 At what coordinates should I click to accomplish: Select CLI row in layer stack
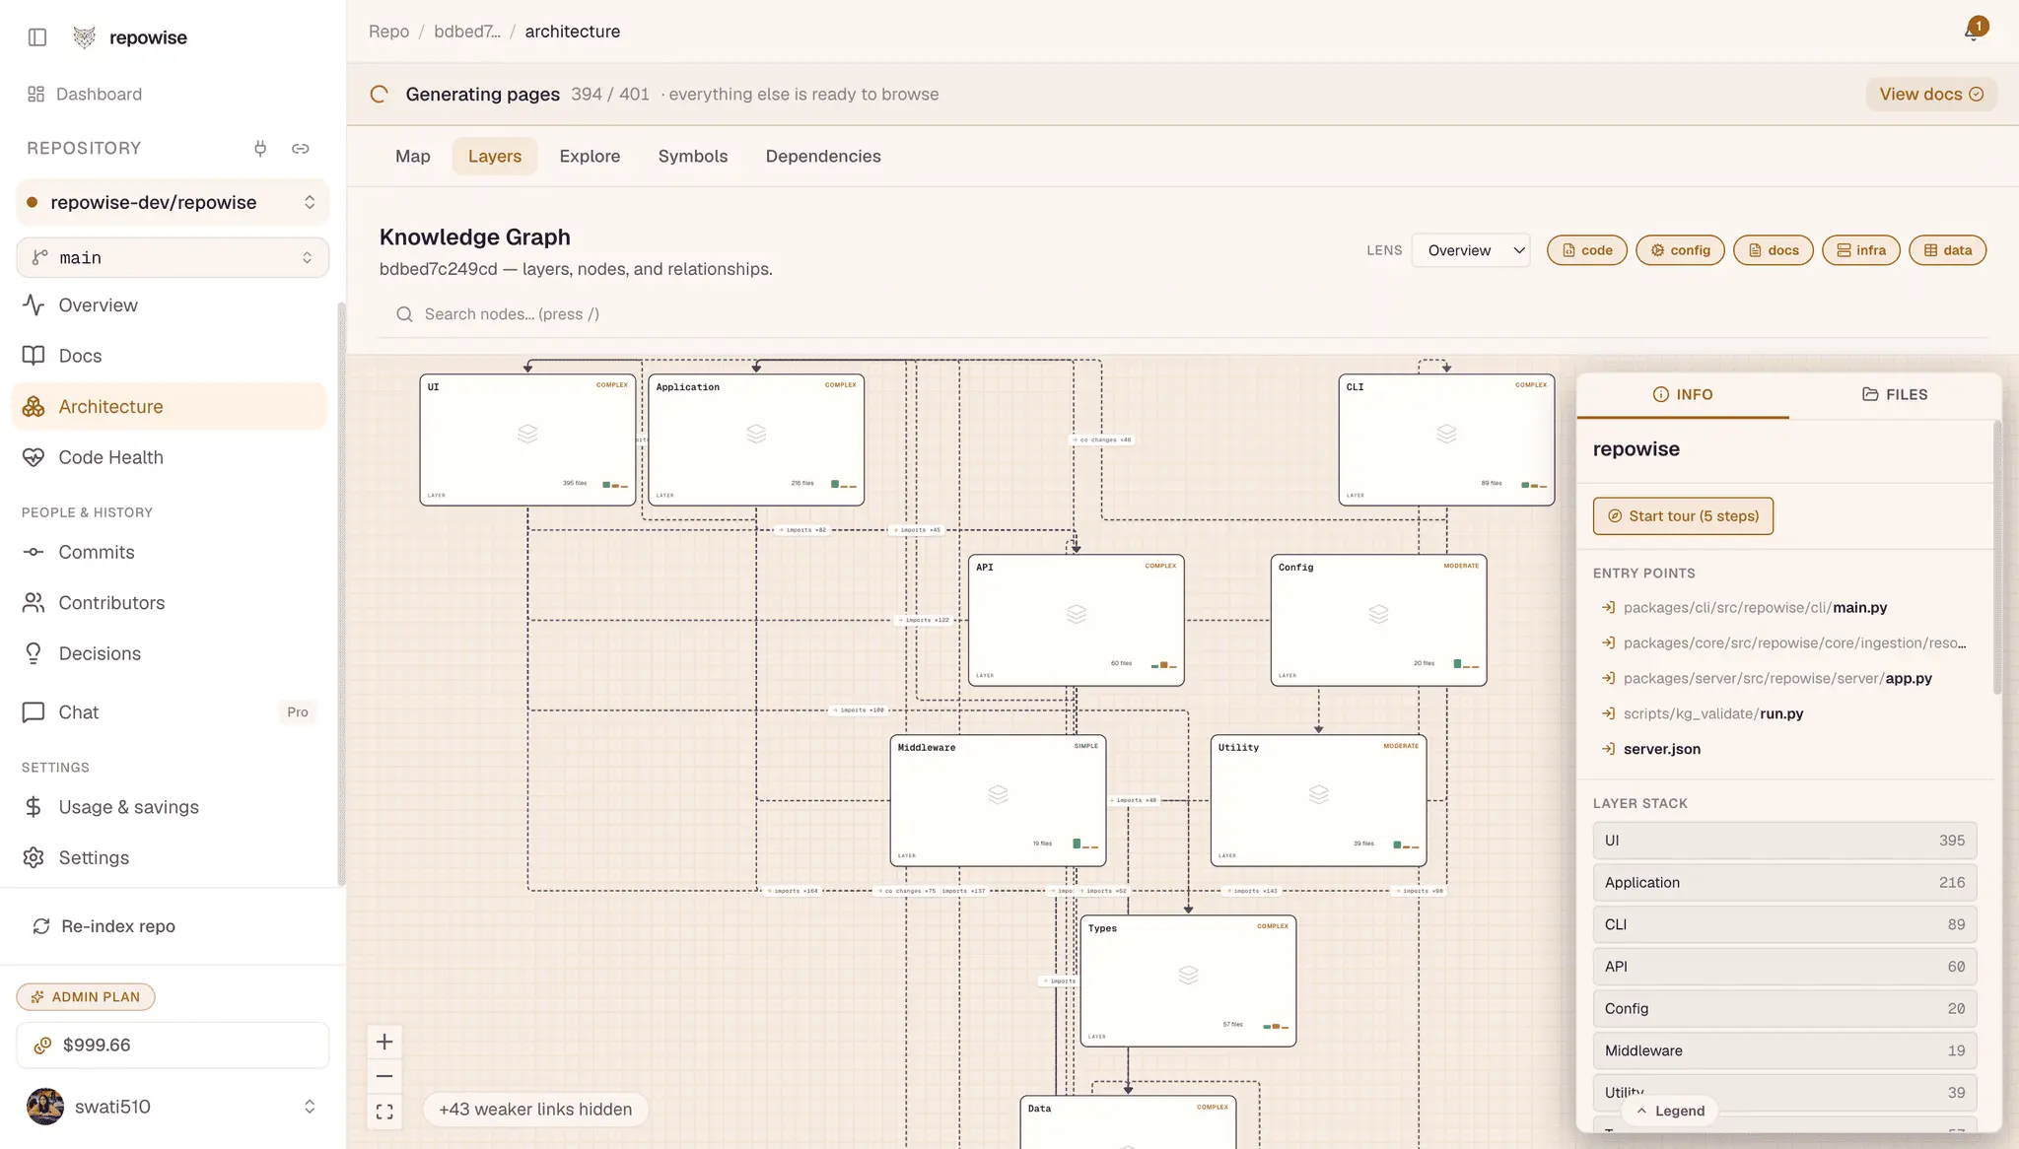pos(1784,924)
